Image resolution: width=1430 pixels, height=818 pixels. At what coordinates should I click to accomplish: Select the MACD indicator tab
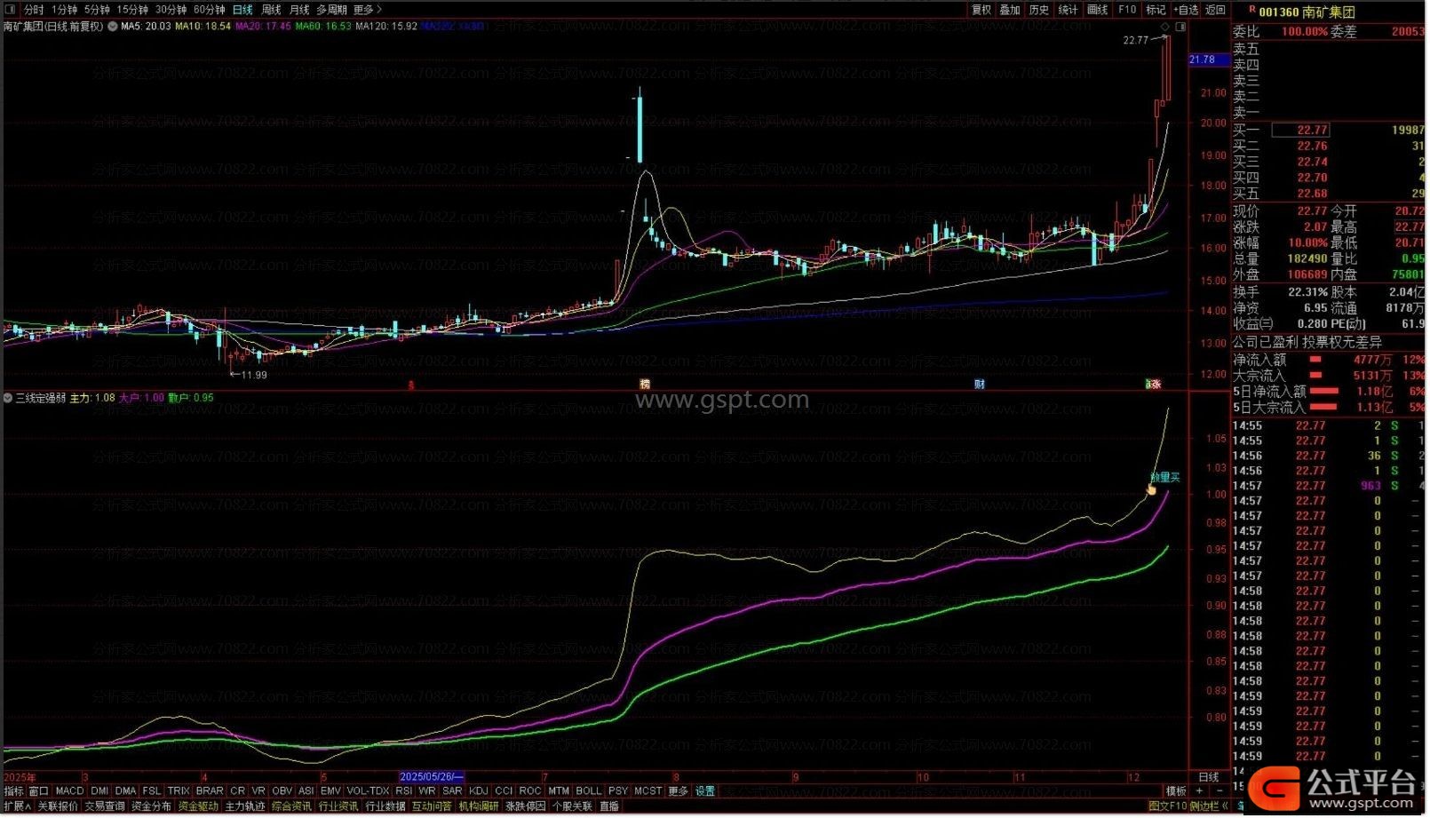coord(68,792)
